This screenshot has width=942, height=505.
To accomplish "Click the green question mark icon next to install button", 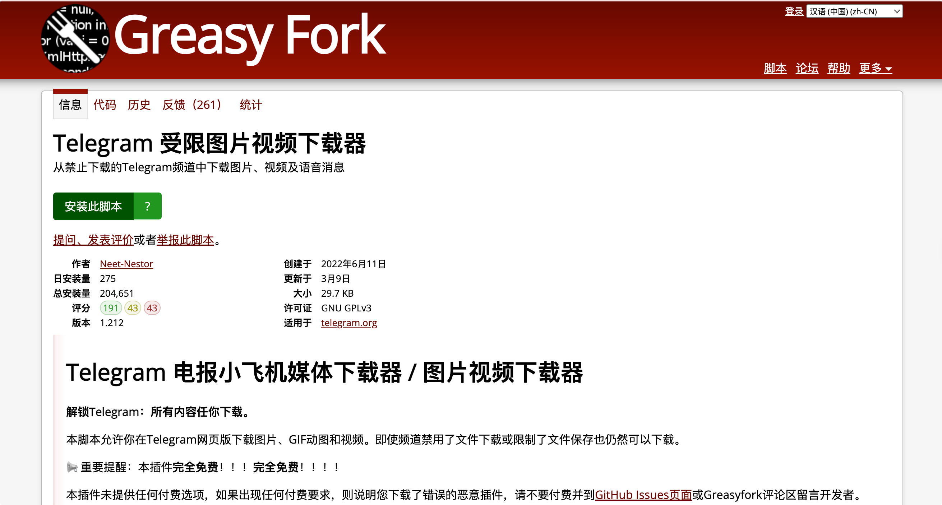I will pos(147,206).
